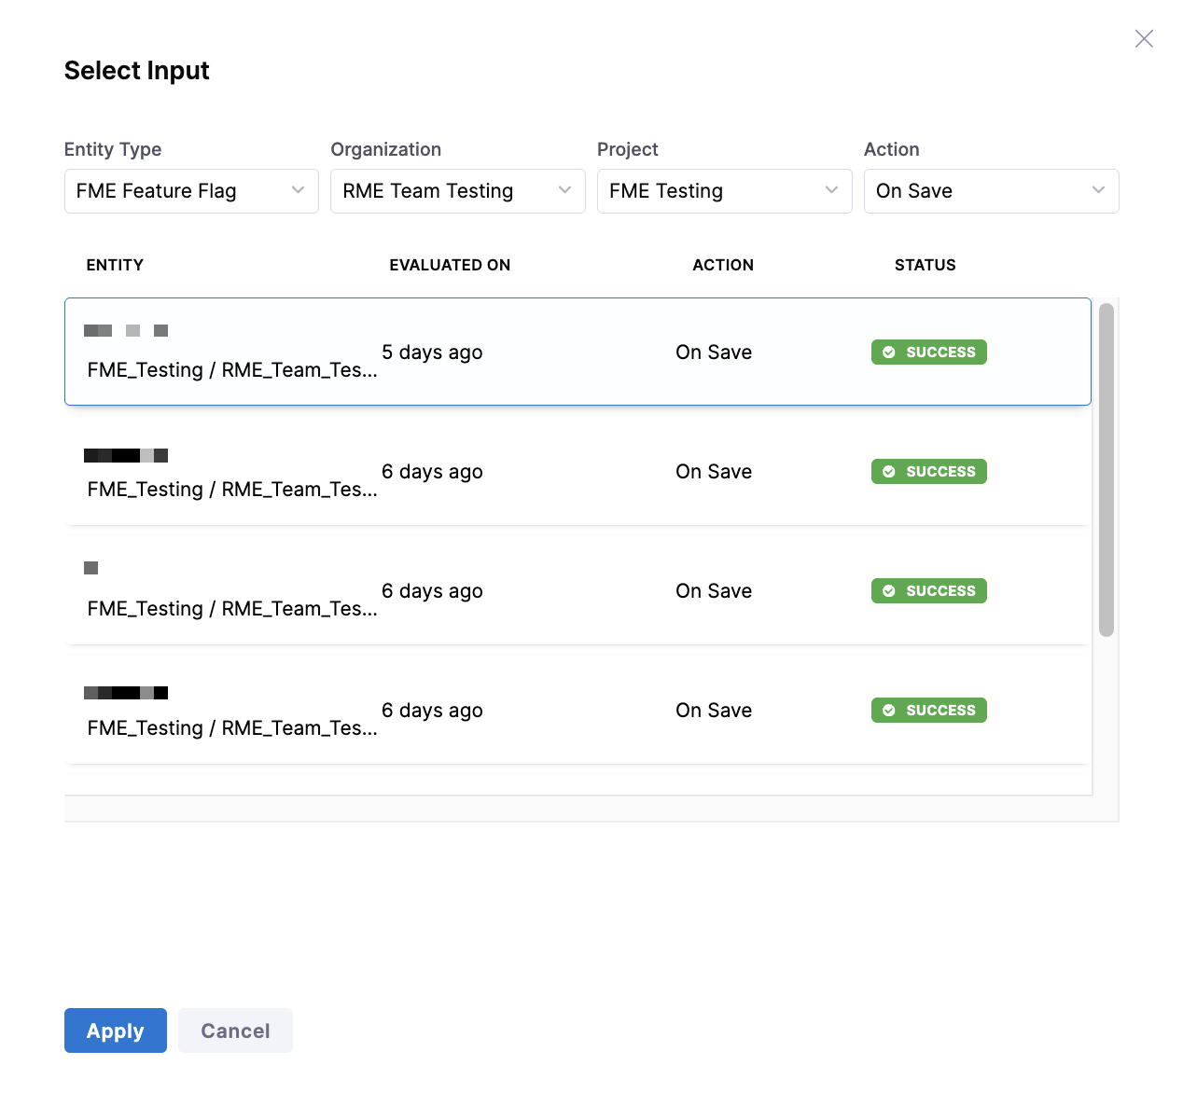1183x1106 pixels.
Task: Click the STATUS column header
Action: (925, 265)
